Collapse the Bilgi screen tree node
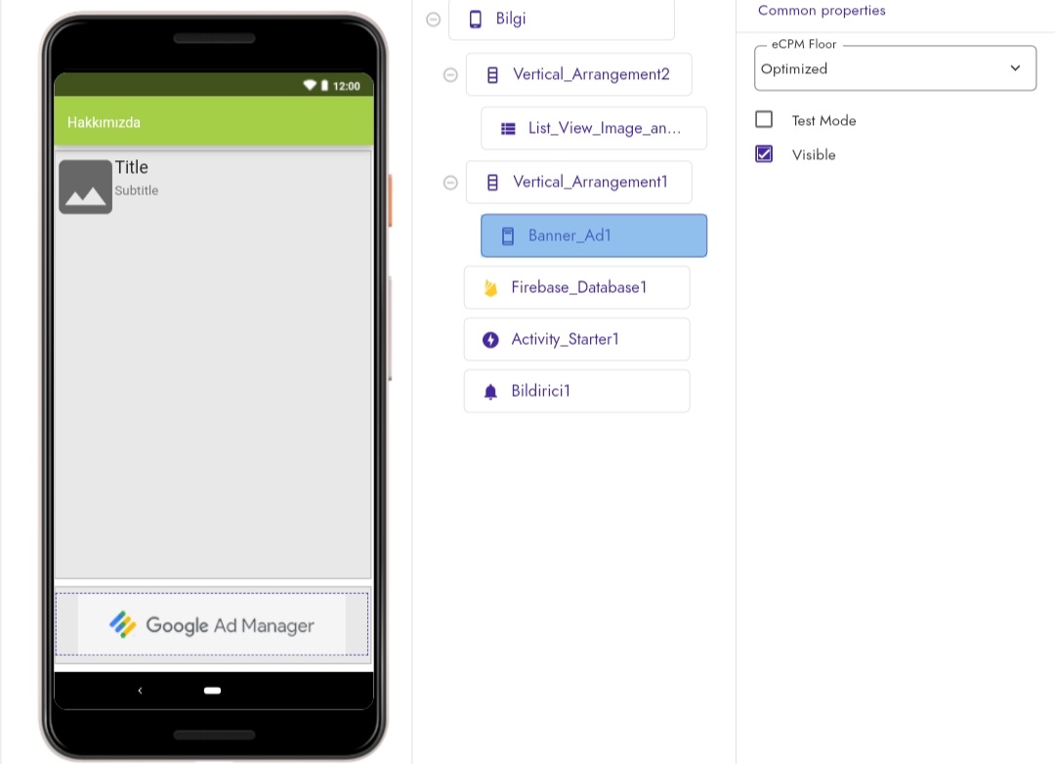The width and height of the screenshot is (1055, 764). [x=434, y=20]
